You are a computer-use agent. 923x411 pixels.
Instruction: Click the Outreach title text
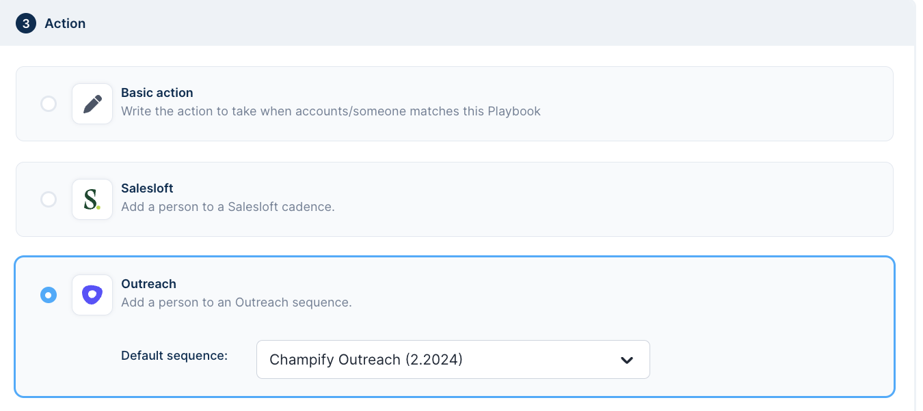[x=148, y=284]
